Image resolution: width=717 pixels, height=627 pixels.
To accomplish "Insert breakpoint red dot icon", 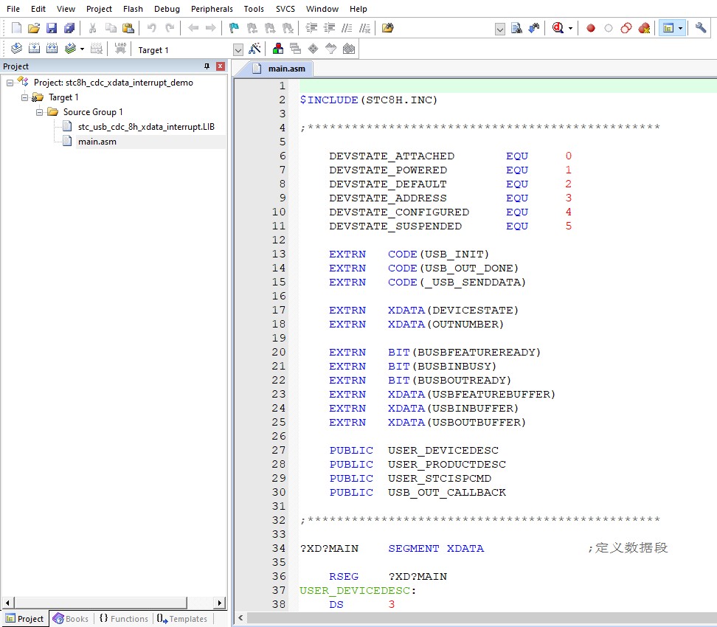I will (x=591, y=28).
